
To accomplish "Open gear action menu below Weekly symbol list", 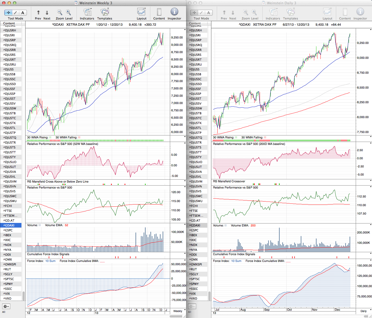I will [x=6, y=306].
